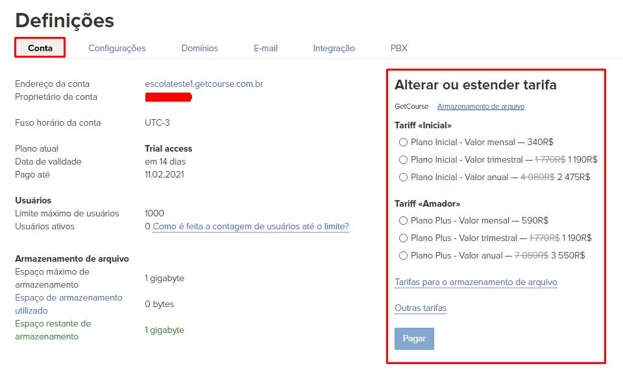This screenshot has width=623, height=377.
Task: Click Espaço de armazenamento utilizado label
Action: tap(68, 304)
